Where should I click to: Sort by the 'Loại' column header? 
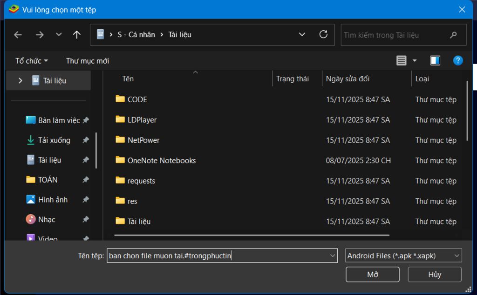coord(422,79)
